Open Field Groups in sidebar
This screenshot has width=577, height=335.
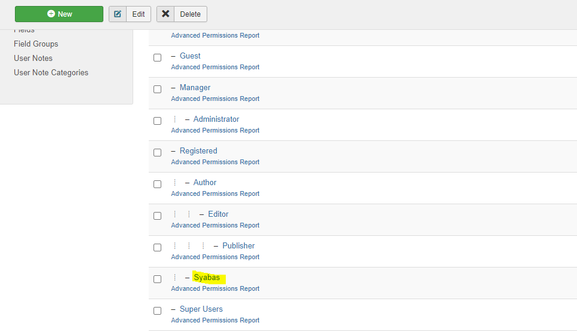(36, 44)
